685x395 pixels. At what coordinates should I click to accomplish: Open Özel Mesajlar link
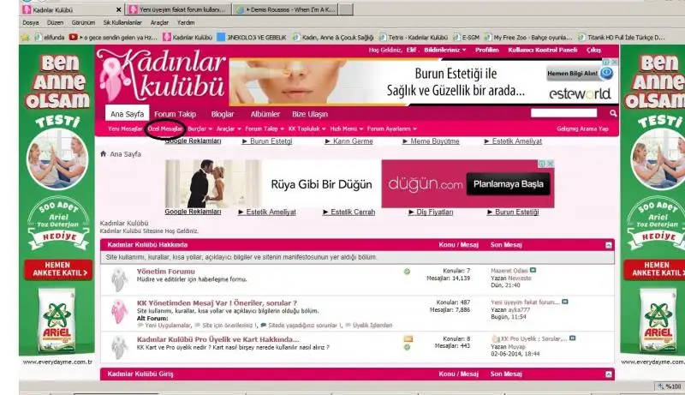(x=165, y=129)
